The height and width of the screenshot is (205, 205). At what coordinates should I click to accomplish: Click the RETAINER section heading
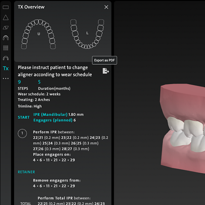point(26,172)
